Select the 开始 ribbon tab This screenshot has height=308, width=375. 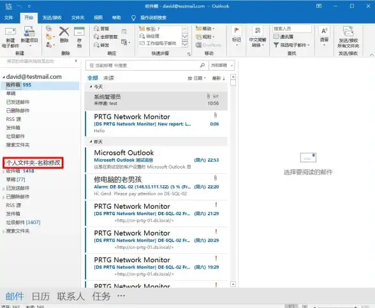(29, 18)
